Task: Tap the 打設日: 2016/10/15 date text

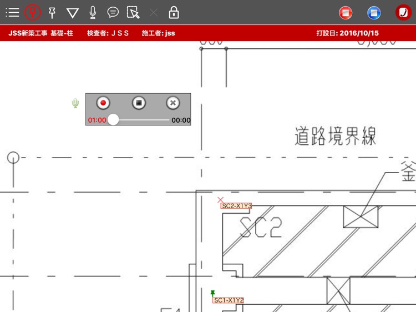Action: [347, 33]
